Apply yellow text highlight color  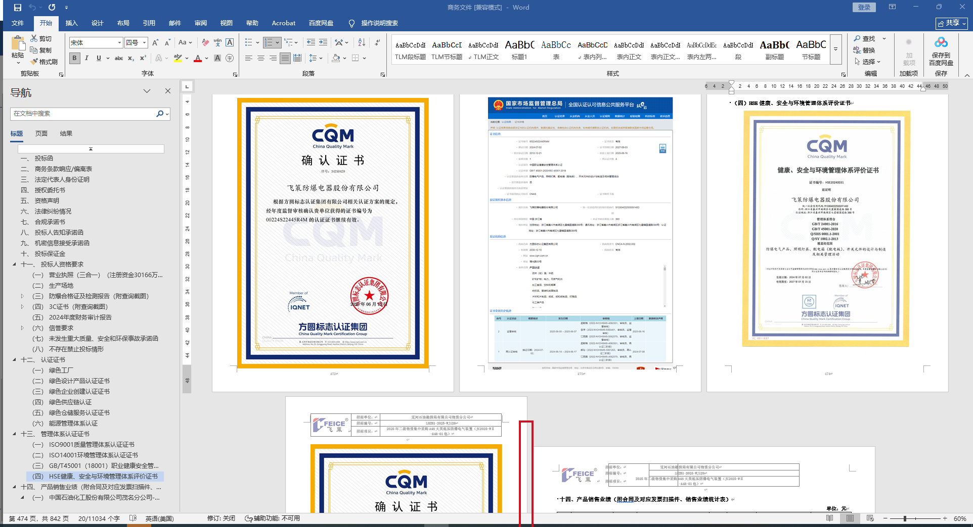(178, 58)
